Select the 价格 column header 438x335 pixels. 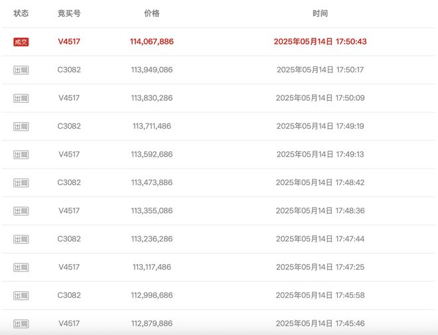coord(152,13)
